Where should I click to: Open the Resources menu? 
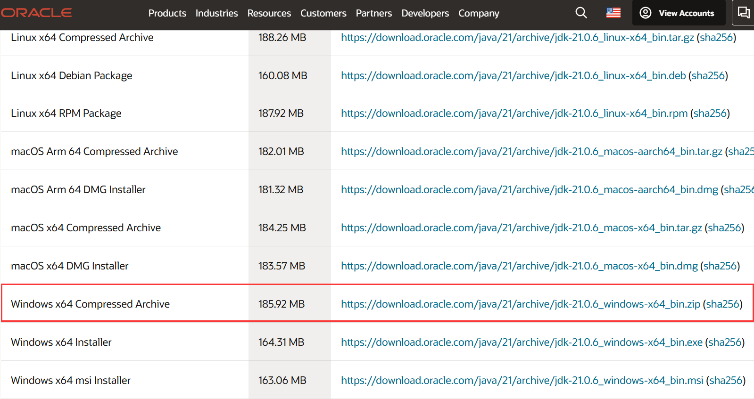[269, 13]
